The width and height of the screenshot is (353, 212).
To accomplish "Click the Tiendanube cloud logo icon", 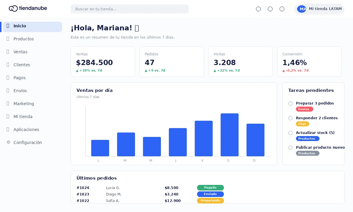I will click(13, 9).
